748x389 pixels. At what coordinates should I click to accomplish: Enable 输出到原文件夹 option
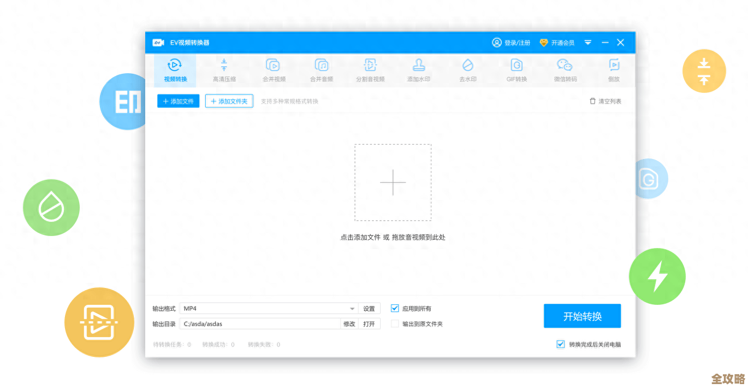[395, 323]
